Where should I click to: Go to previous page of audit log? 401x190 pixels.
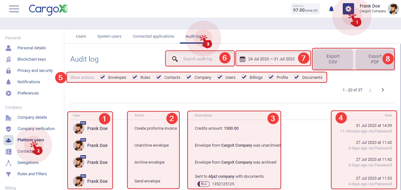click(x=370, y=90)
